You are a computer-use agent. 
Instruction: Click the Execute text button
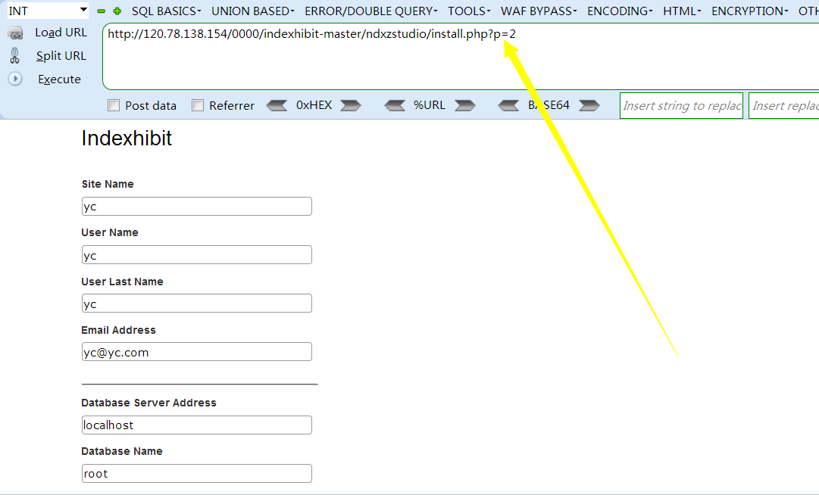tap(59, 79)
